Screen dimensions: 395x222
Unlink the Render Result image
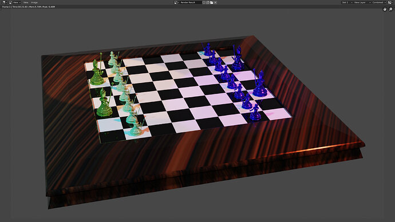coord(215,2)
